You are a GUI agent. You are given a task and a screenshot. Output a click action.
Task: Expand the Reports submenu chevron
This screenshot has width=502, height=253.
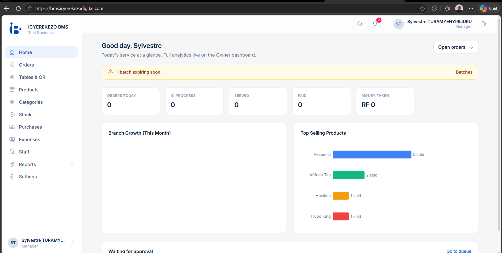tap(72, 164)
